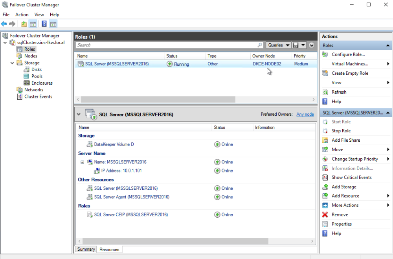
Task: Click the Show Critical Events icon
Action: point(325,178)
